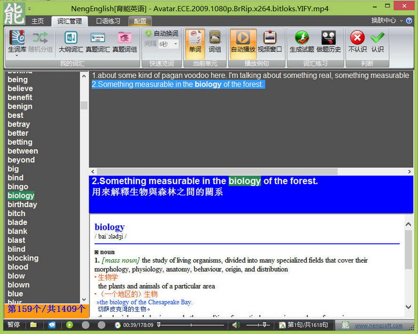The width and height of the screenshot is (418, 334).
Task: Click the colorful media player icon before time
Action: pos(117,325)
